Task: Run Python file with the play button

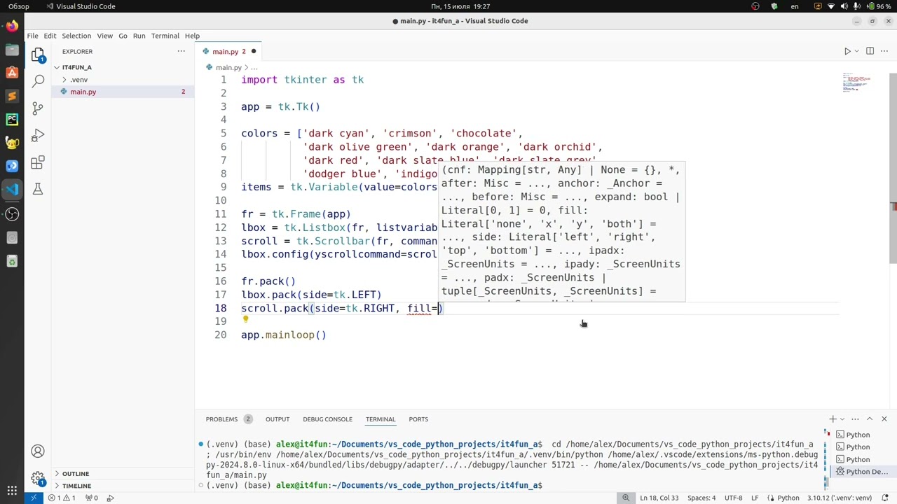Action: tap(847, 51)
